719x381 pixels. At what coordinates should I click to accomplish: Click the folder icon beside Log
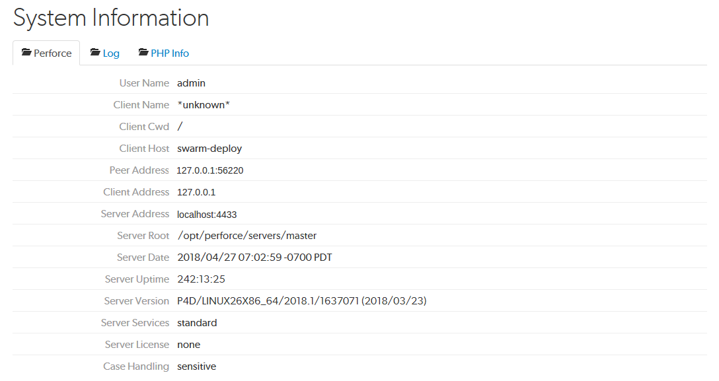point(95,53)
